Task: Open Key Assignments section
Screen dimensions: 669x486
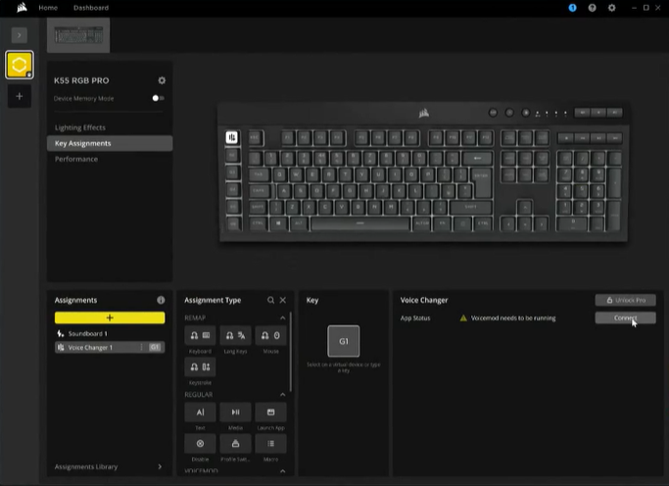Action: (110, 143)
